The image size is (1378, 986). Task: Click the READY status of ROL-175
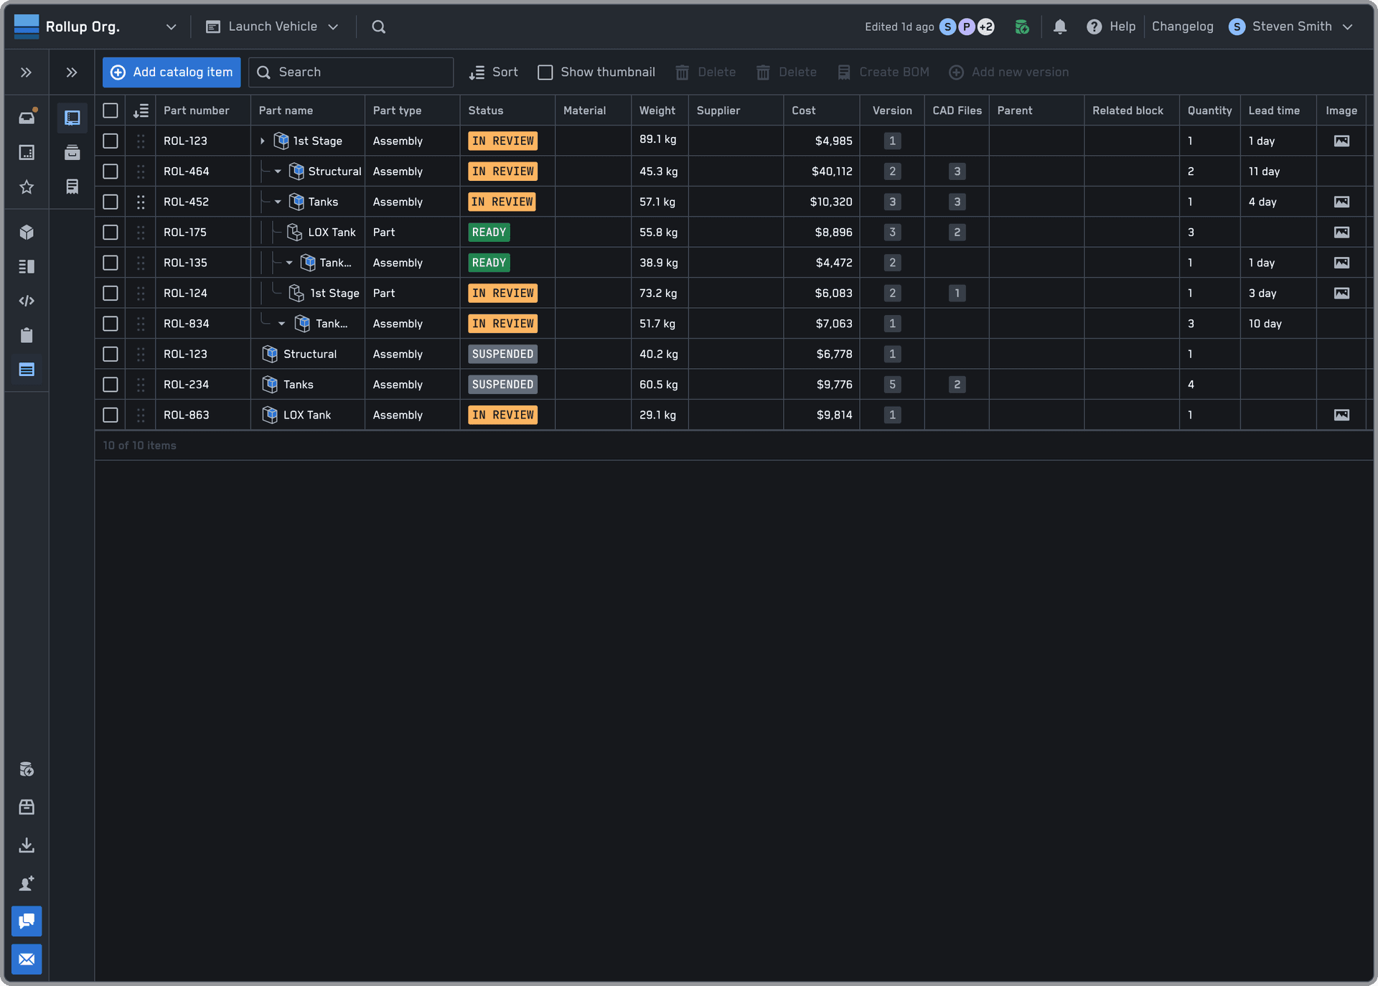[489, 233]
